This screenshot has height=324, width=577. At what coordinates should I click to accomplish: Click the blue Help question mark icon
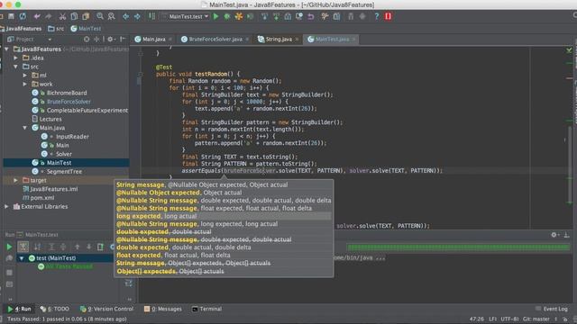coord(376,16)
